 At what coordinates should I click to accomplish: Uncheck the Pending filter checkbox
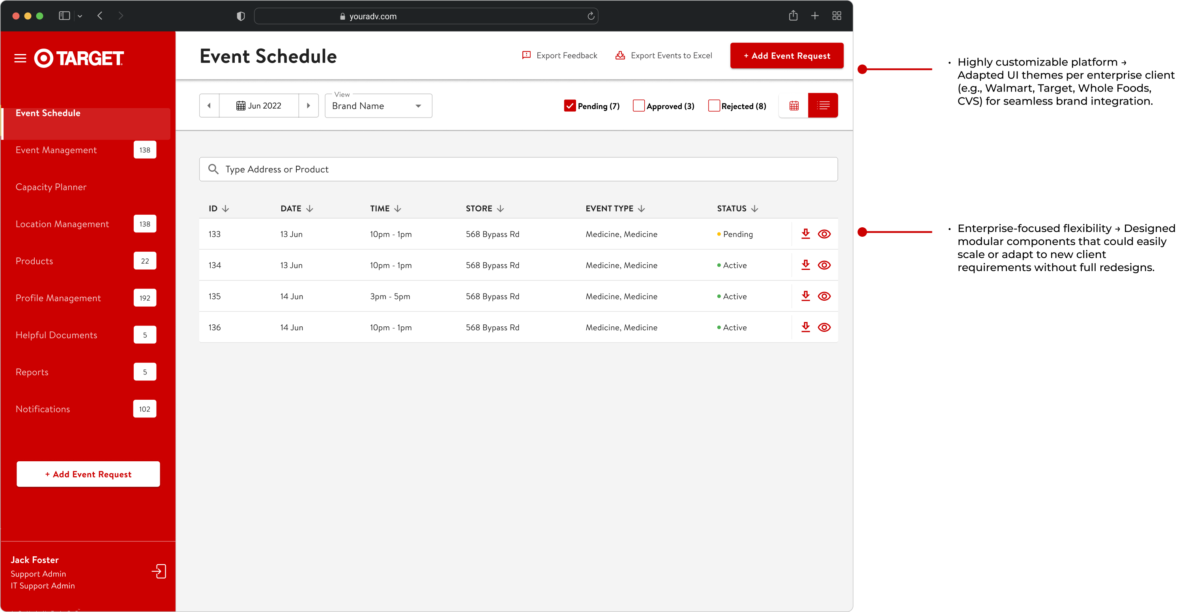570,106
